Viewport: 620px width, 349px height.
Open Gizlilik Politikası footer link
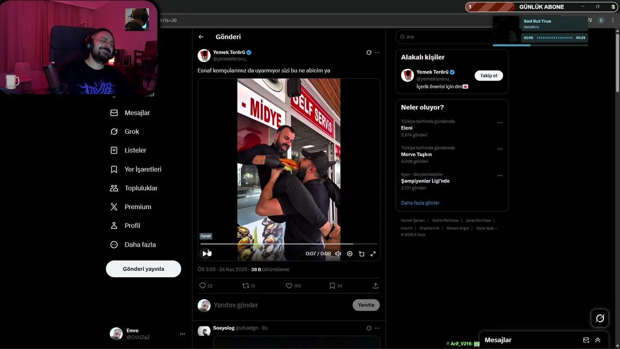click(x=445, y=221)
